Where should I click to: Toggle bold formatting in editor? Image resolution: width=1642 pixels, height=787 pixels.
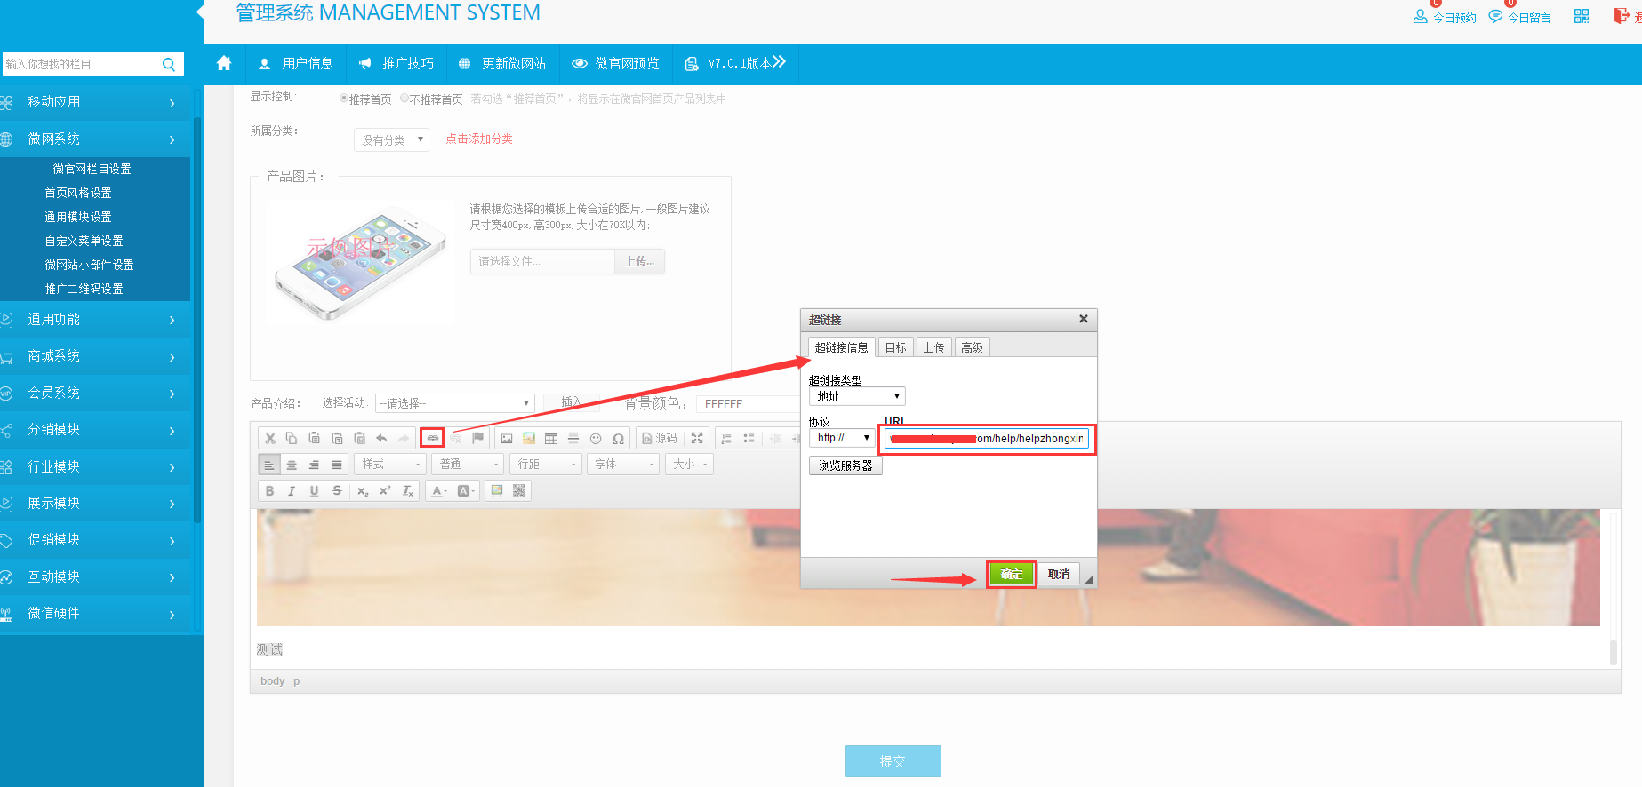pyautogui.click(x=269, y=490)
